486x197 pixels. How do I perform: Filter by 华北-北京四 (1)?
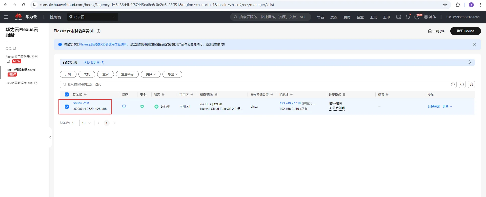tap(94, 62)
